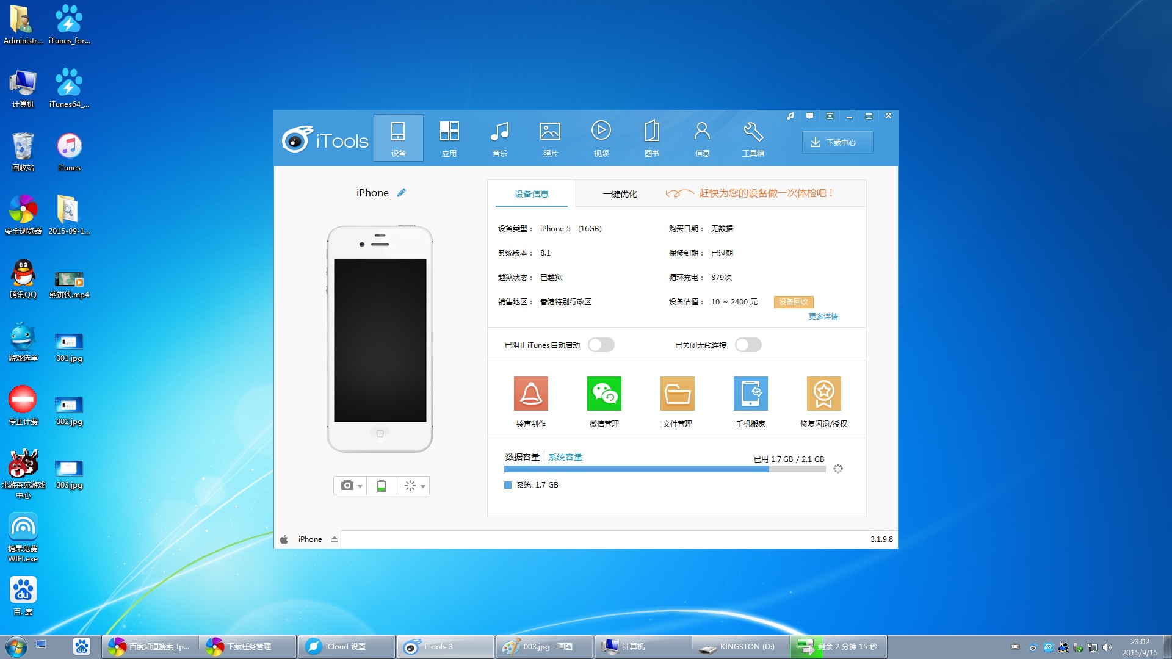Open the 工具箱 toolbox section

[753, 138]
